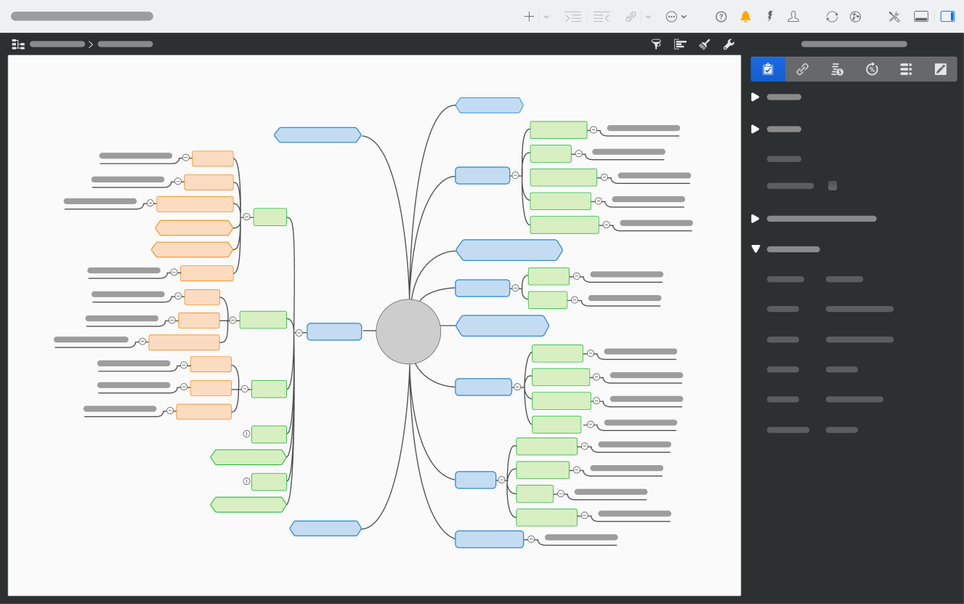964x604 pixels.
Task: Switch to the link tab in the right panel
Action: 803,69
